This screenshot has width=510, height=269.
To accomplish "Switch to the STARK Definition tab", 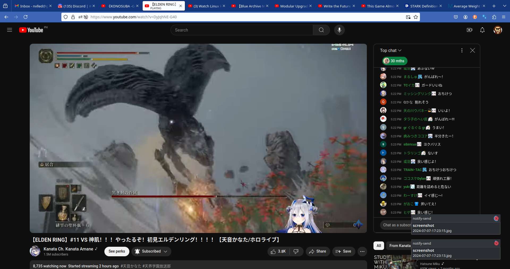I will [423, 6].
